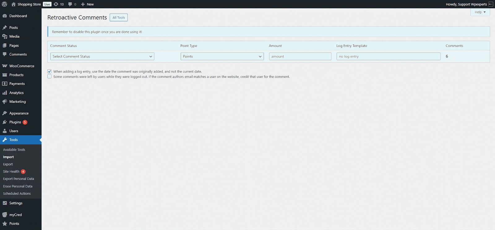Image resolution: width=495 pixels, height=230 pixels.
Task: Click the Shopping Store site link
Action: coord(29,4)
